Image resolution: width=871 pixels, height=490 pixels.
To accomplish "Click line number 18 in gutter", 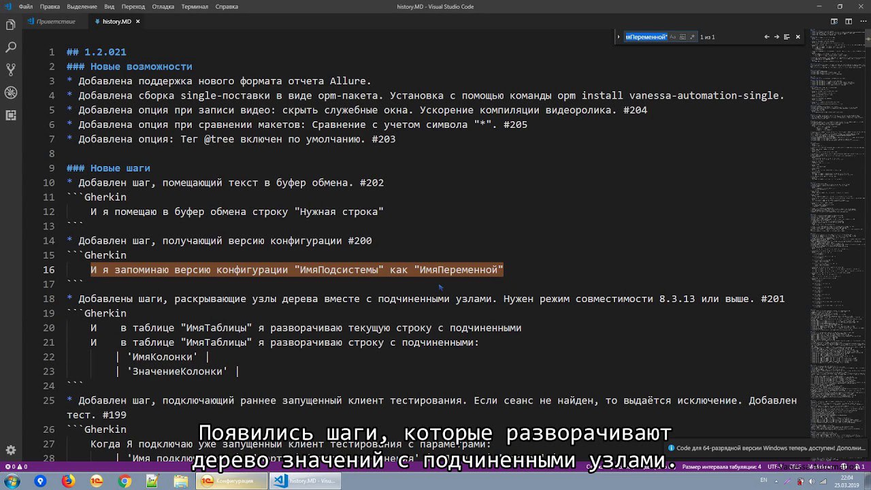I will point(49,299).
